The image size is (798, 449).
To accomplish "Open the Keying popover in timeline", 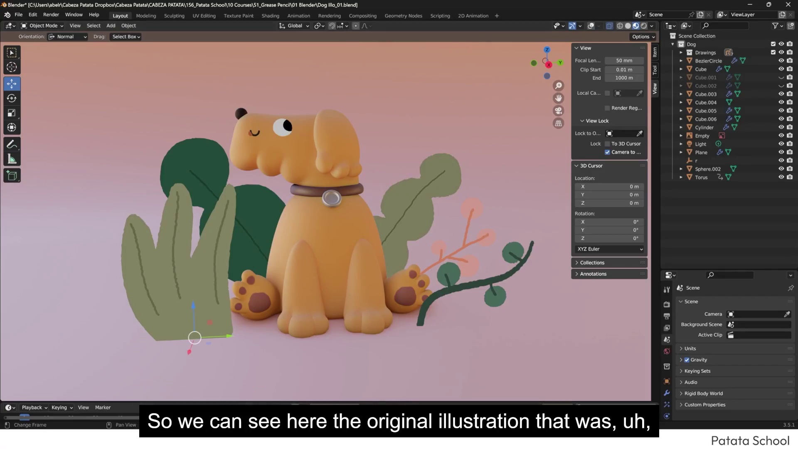I will coord(62,408).
